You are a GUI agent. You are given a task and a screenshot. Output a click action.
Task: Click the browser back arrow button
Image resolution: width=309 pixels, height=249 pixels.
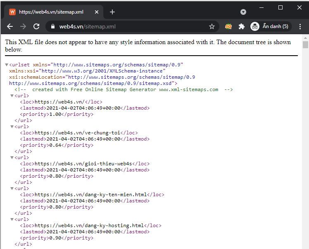(10, 26)
